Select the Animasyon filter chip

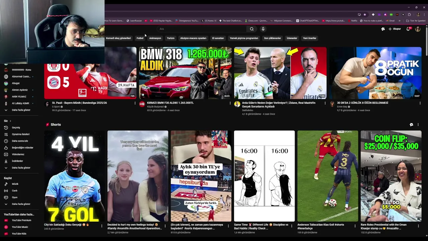[x=155, y=38]
